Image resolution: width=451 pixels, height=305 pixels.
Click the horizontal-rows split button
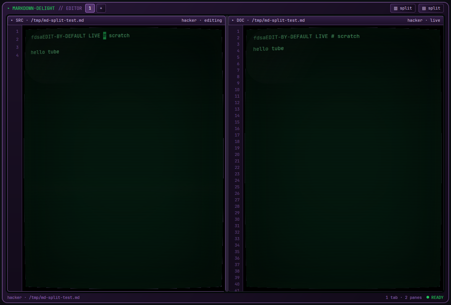(431, 8)
